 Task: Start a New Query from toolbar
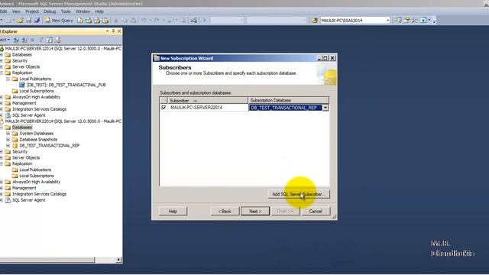pyautogui.click(x=59, y=21)
